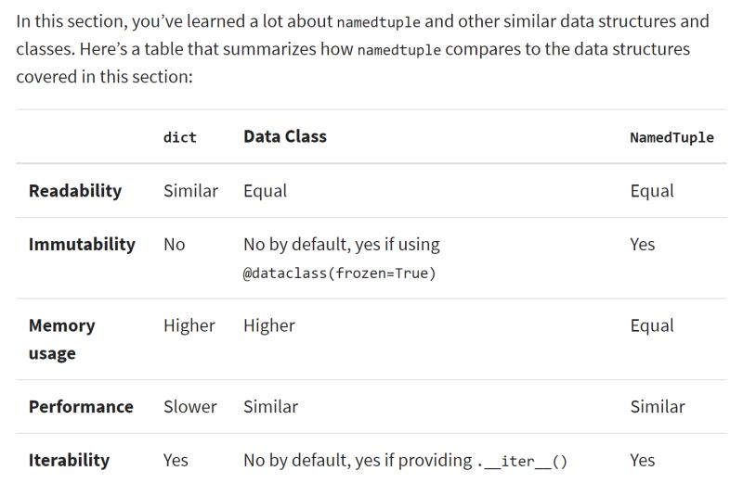Image resolution: width=743 pixels, height=496 pixels.
Task: Select the Readability row label
Action: coord(75,191)
